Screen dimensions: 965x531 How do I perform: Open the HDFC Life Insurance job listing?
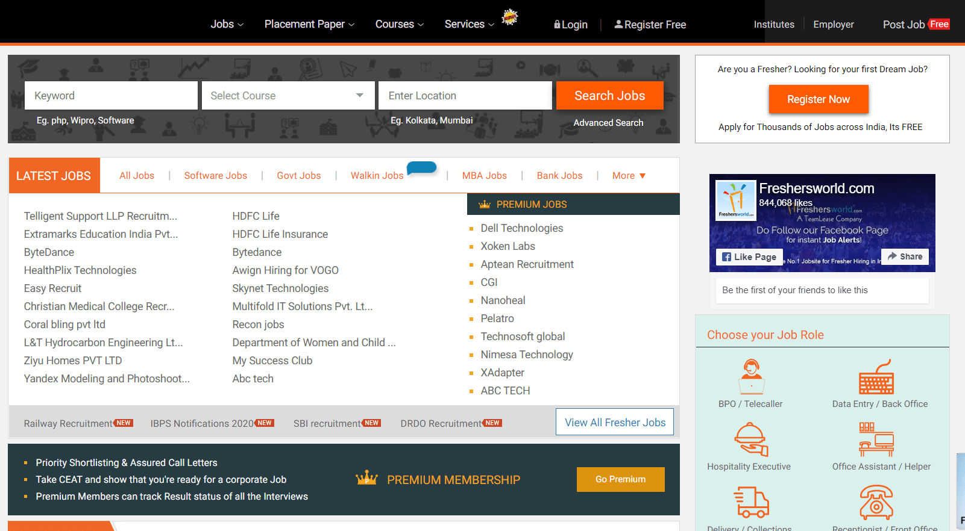point(280,234)
